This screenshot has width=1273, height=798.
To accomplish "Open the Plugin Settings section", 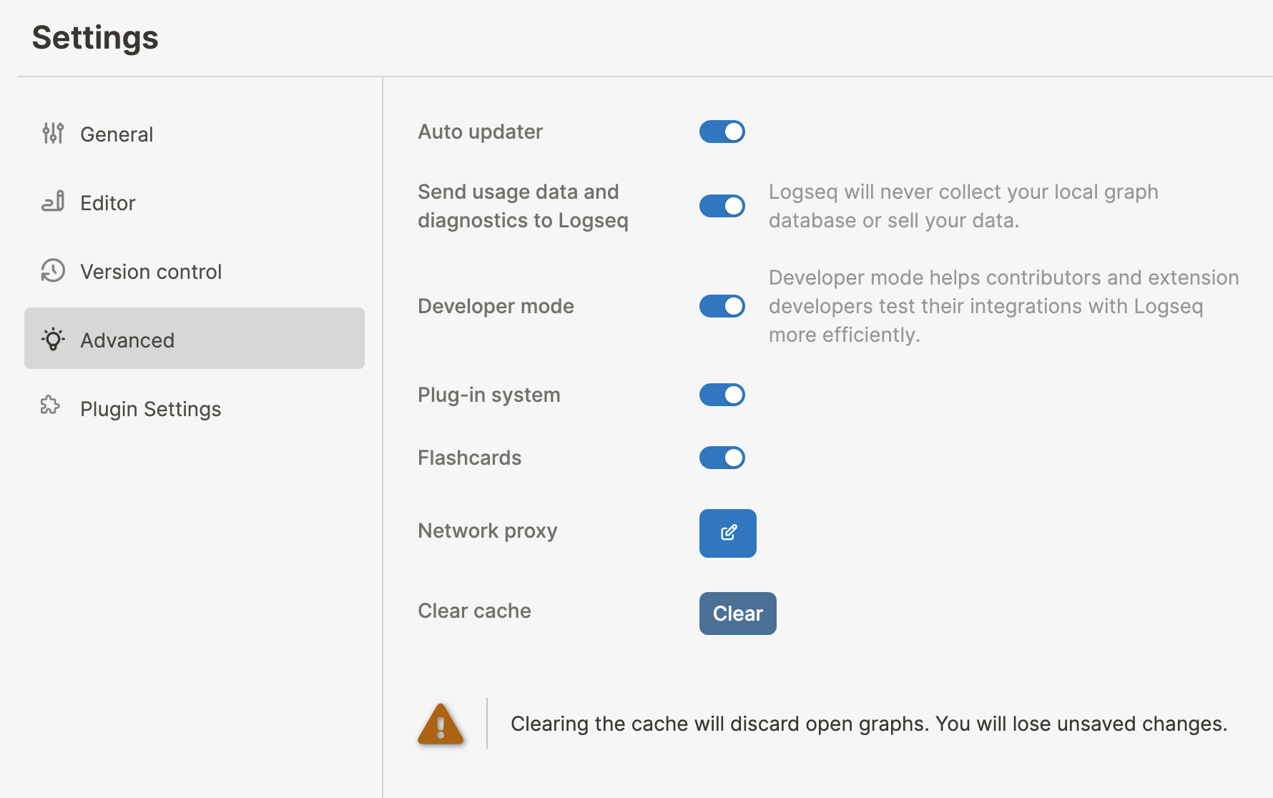I will [150, 408].
